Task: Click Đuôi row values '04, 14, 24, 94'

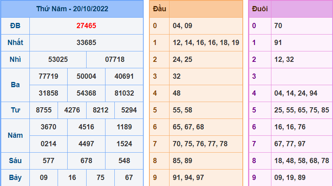Action: coord(296,93)
